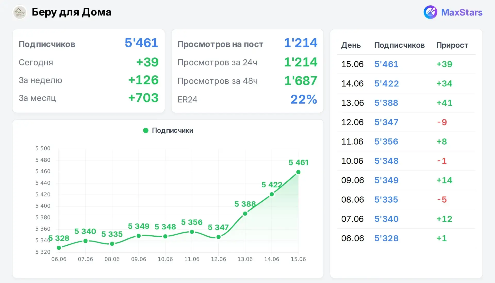Click the 5 335 chart data point

[x=112, y=244]
